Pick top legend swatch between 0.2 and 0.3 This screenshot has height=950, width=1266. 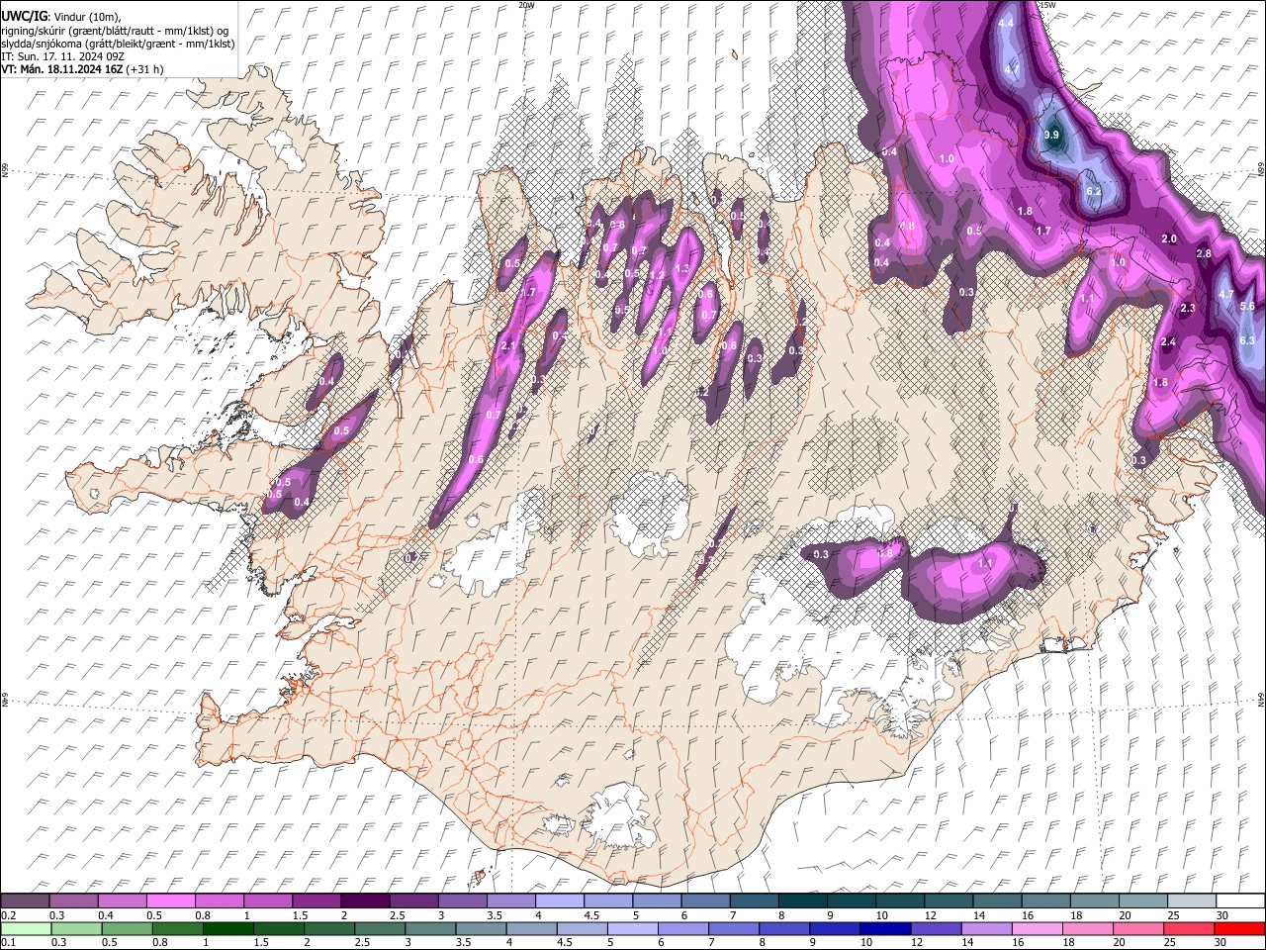tap(25, 902)
